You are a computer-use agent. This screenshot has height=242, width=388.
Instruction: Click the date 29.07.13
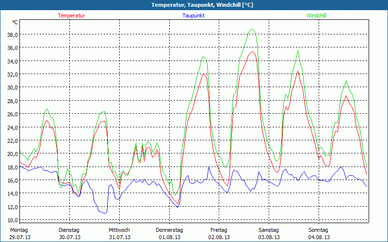pyautogui.click(x=20, y=237)
